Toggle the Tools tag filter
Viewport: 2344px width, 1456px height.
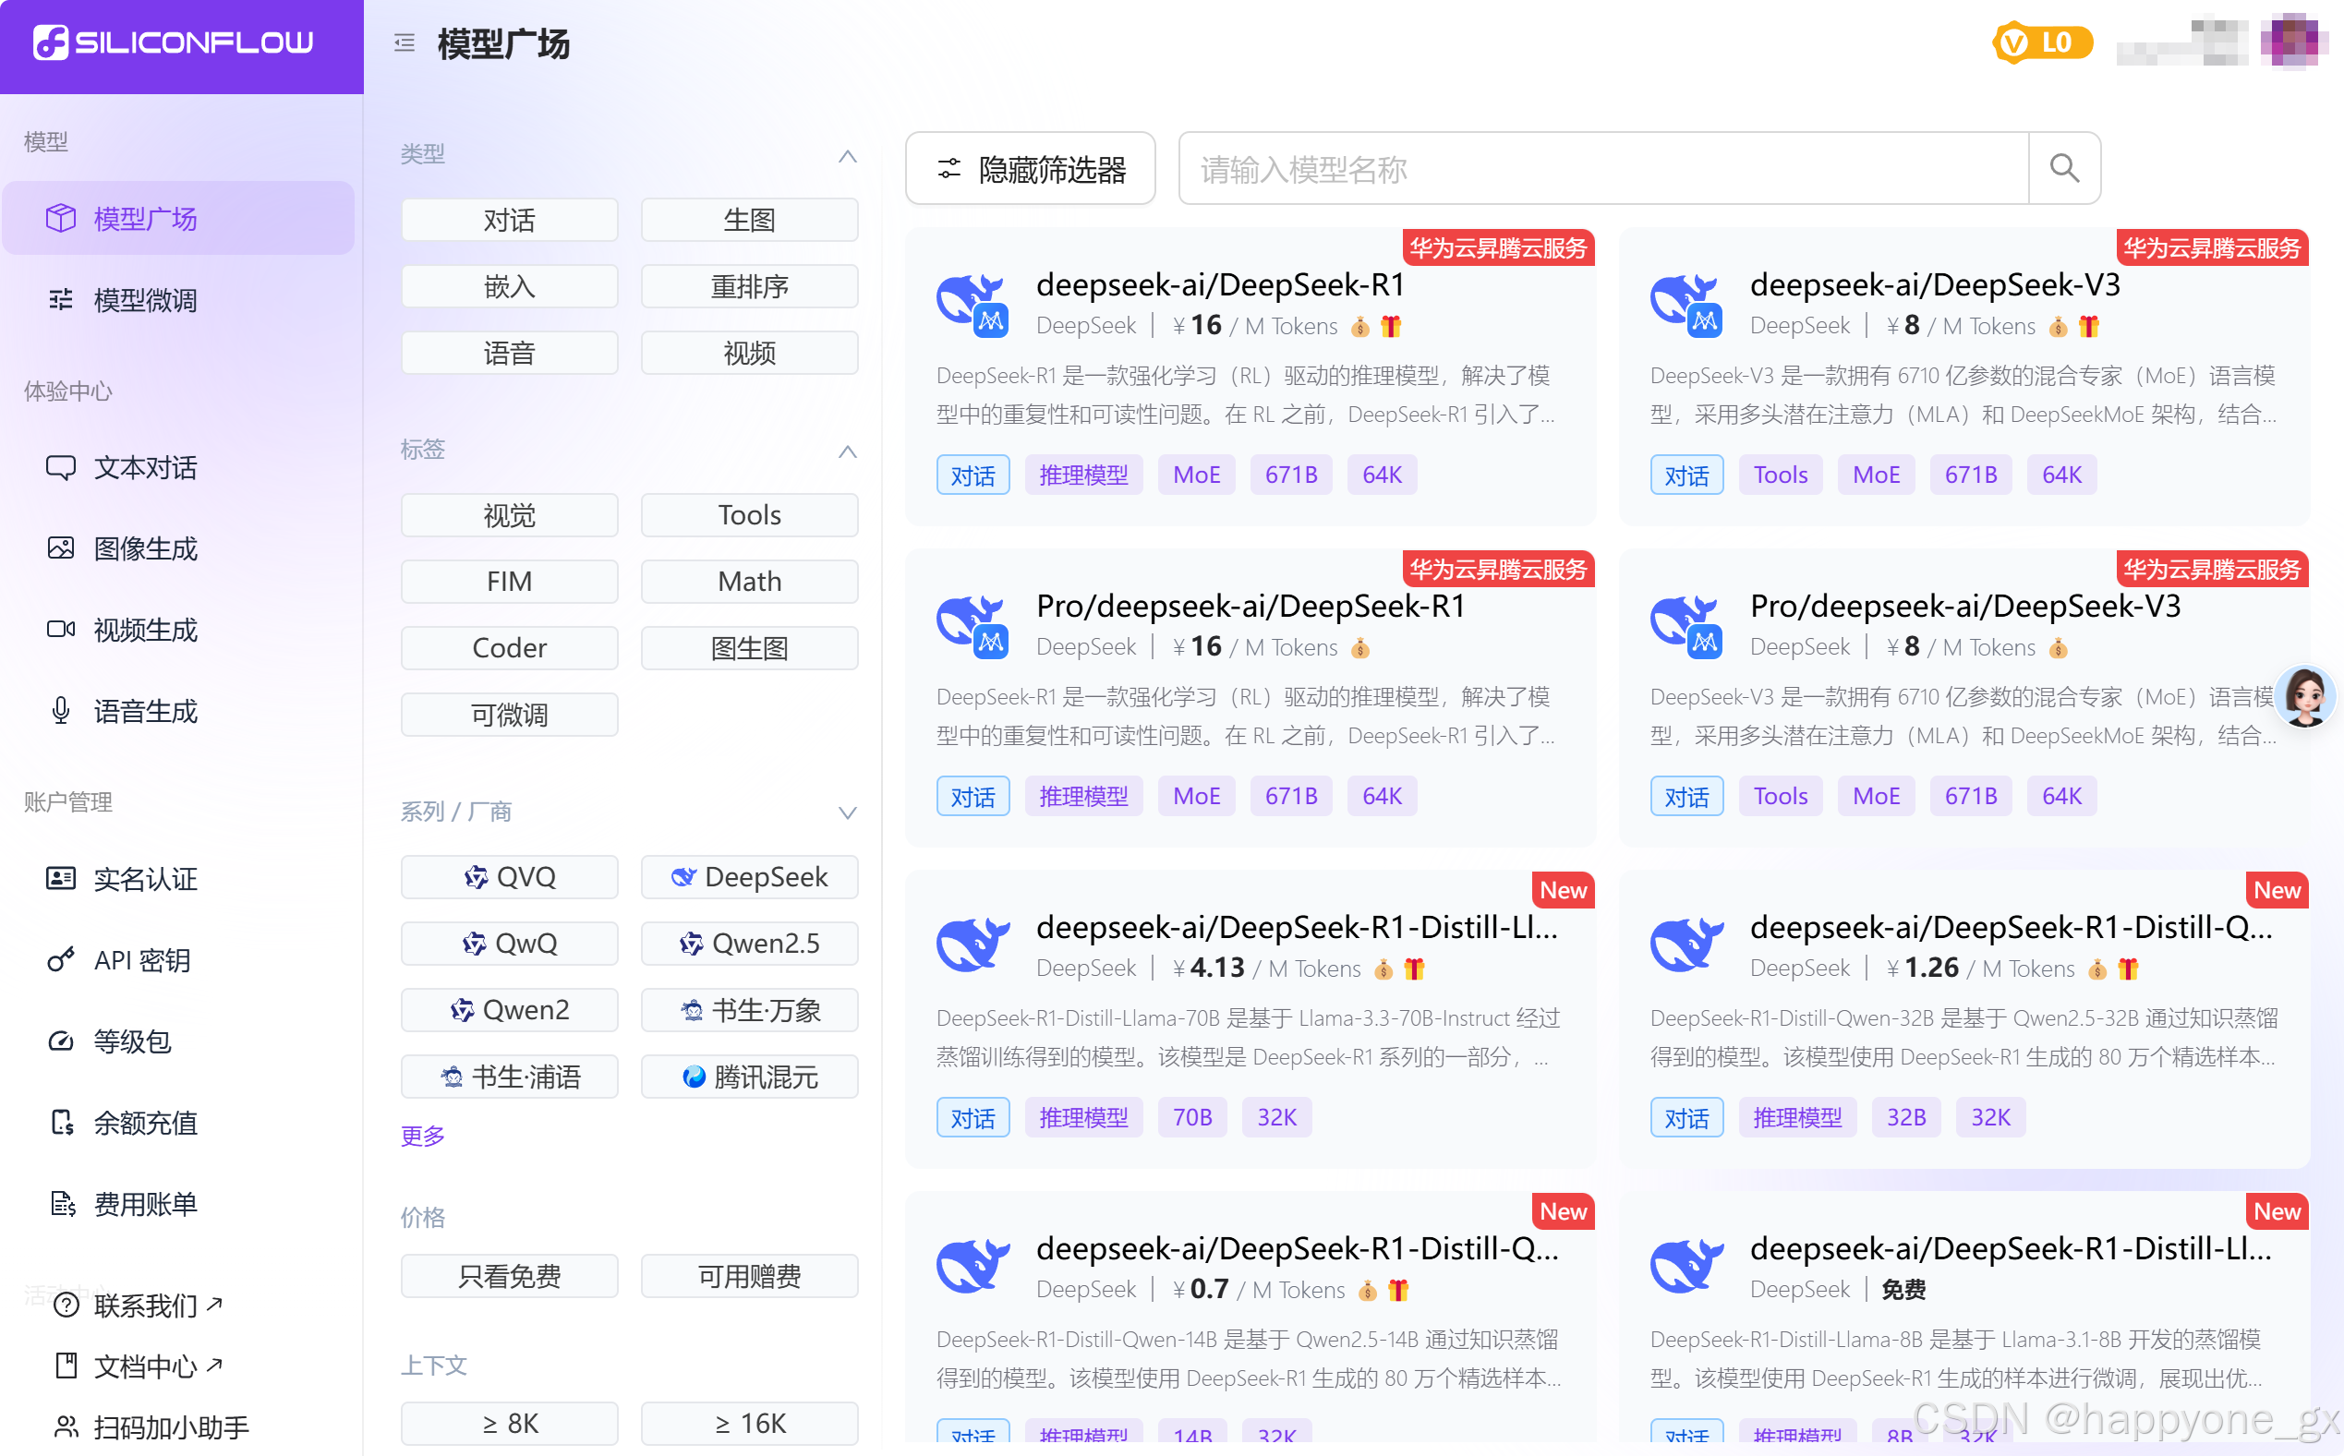(x=748, y=515)
